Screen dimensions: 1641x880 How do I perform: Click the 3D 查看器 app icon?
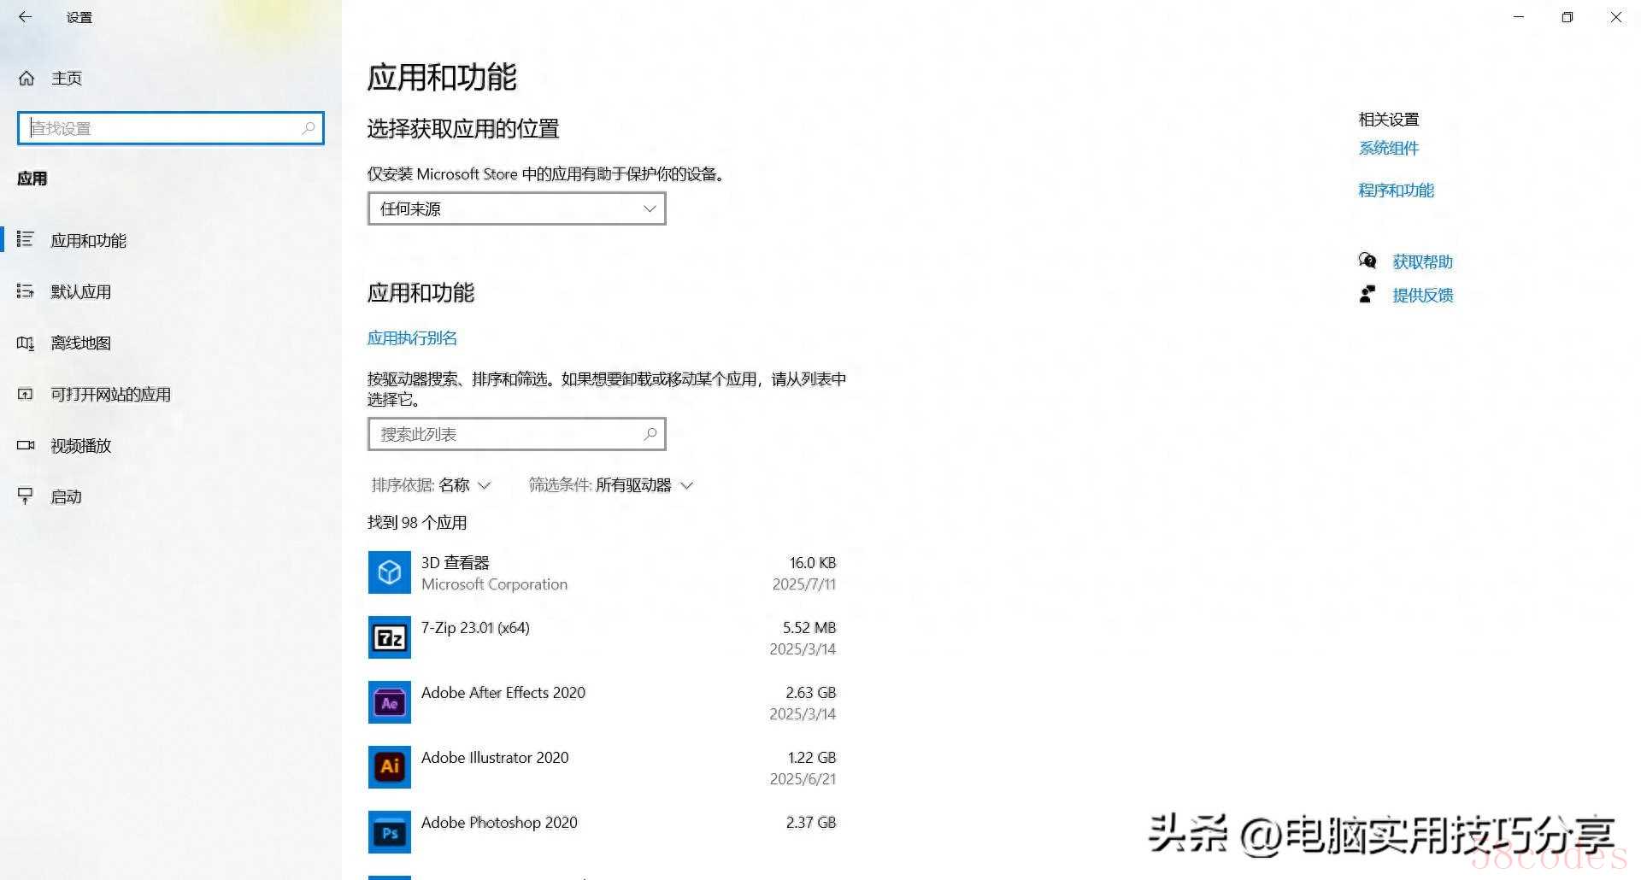tap(389, 572)
